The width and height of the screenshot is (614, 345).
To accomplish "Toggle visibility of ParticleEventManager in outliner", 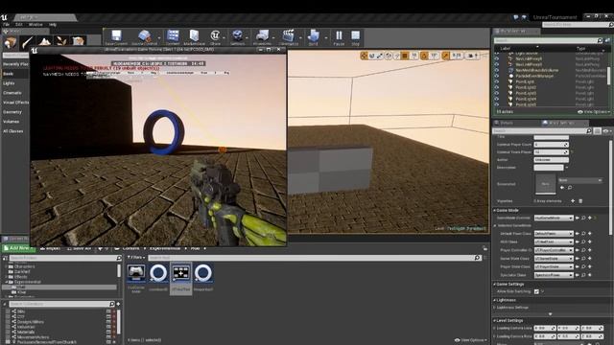I will tap(497, 76).
